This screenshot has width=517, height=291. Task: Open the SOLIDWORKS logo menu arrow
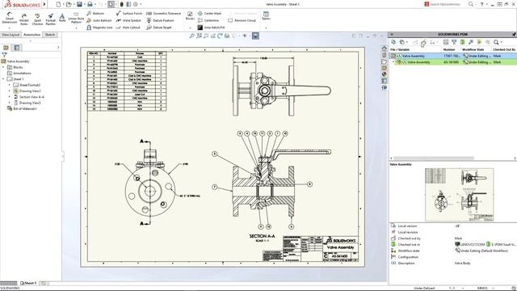pos(44,4)
